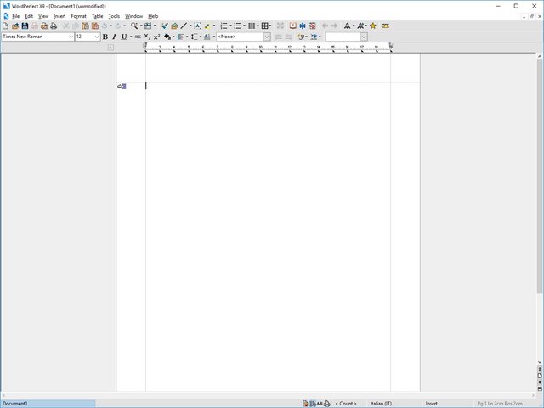Click the vertical scrollbar thumb
Viewport: 544px width, 408px height.
(540, 176)
